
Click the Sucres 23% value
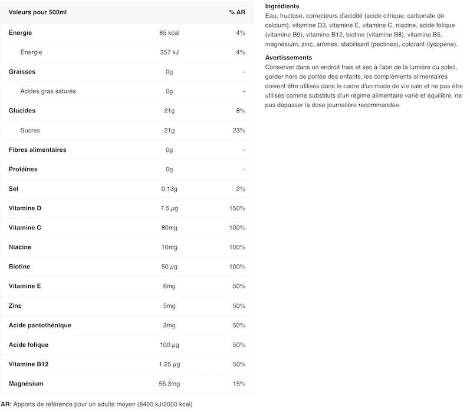coord(239,130)
